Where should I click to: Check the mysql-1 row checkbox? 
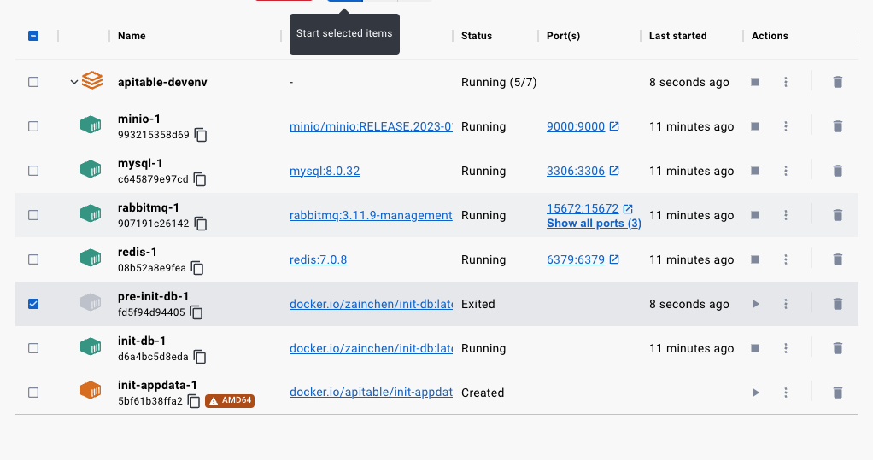tap(33, 171)
